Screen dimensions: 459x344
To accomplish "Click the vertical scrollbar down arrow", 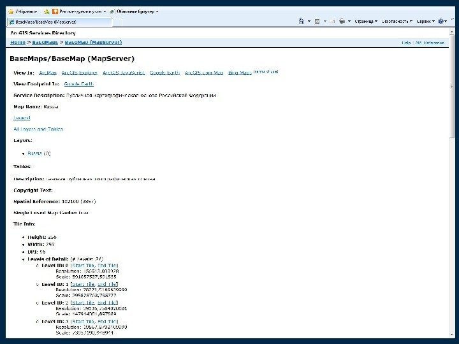I will tap(452, 335).
